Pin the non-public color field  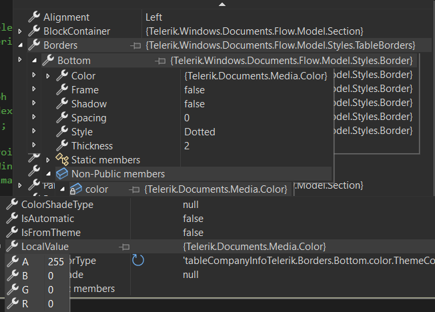(135, 190)
